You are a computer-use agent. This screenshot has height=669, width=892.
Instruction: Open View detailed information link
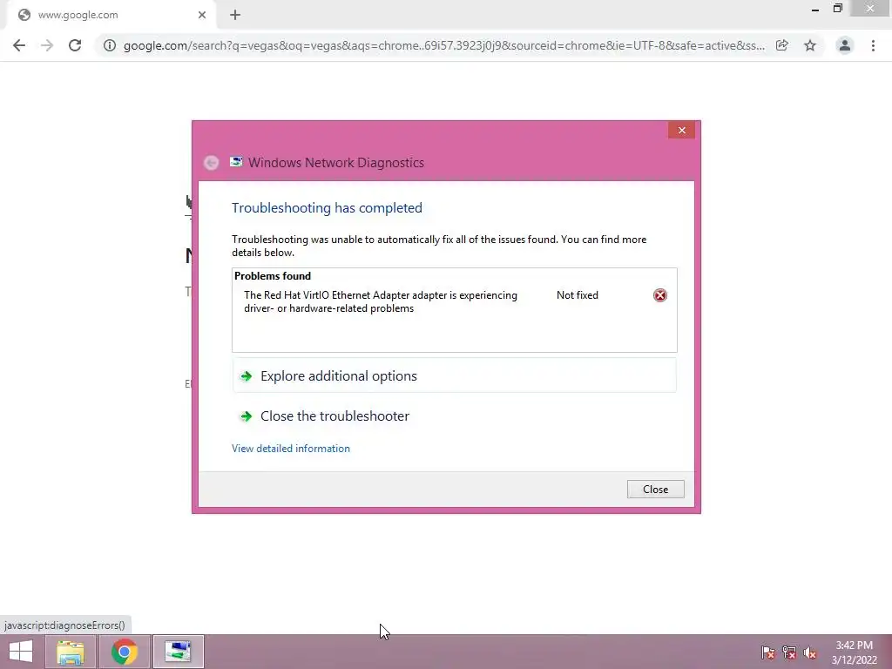pos(291,449)
